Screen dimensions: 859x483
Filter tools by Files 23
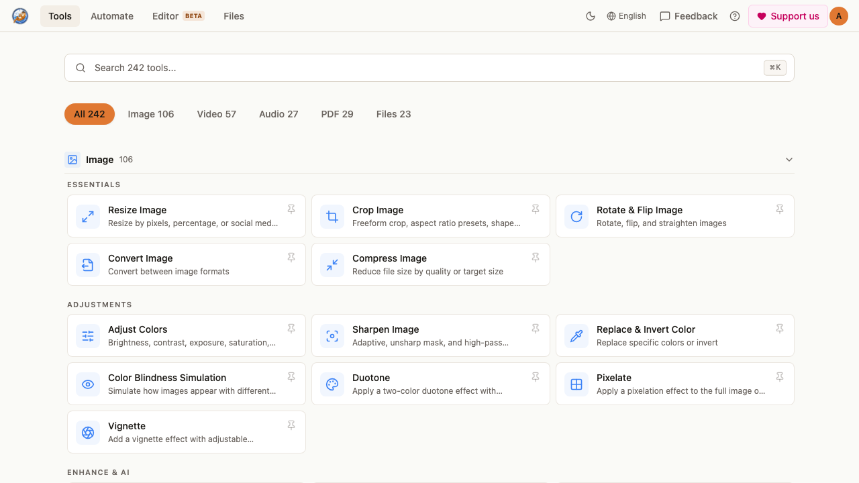click(394, 114)
